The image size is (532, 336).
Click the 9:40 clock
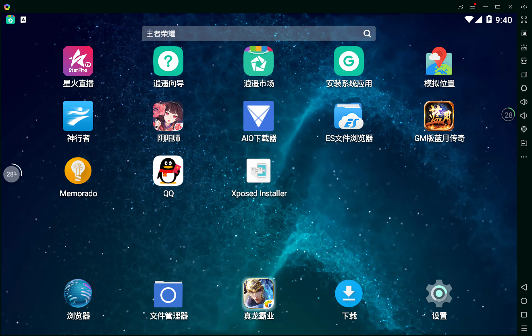click(504, 20)
